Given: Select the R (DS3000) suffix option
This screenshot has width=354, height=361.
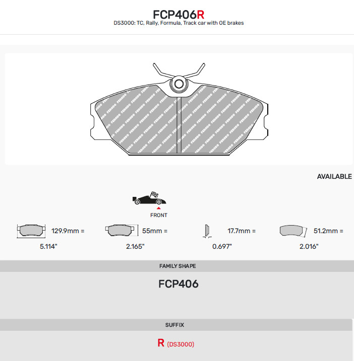Looking at the screenshot, I should (x=176, y=343).
